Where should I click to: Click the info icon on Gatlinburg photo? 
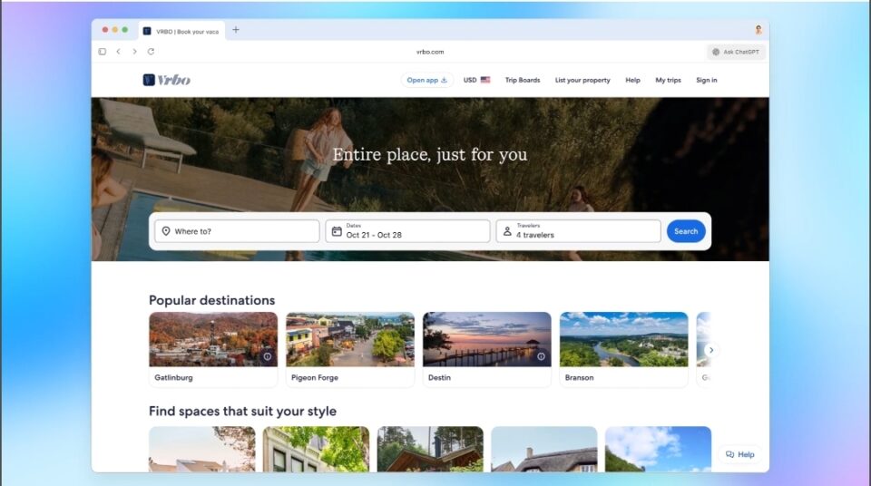click(x=267, y=356)
